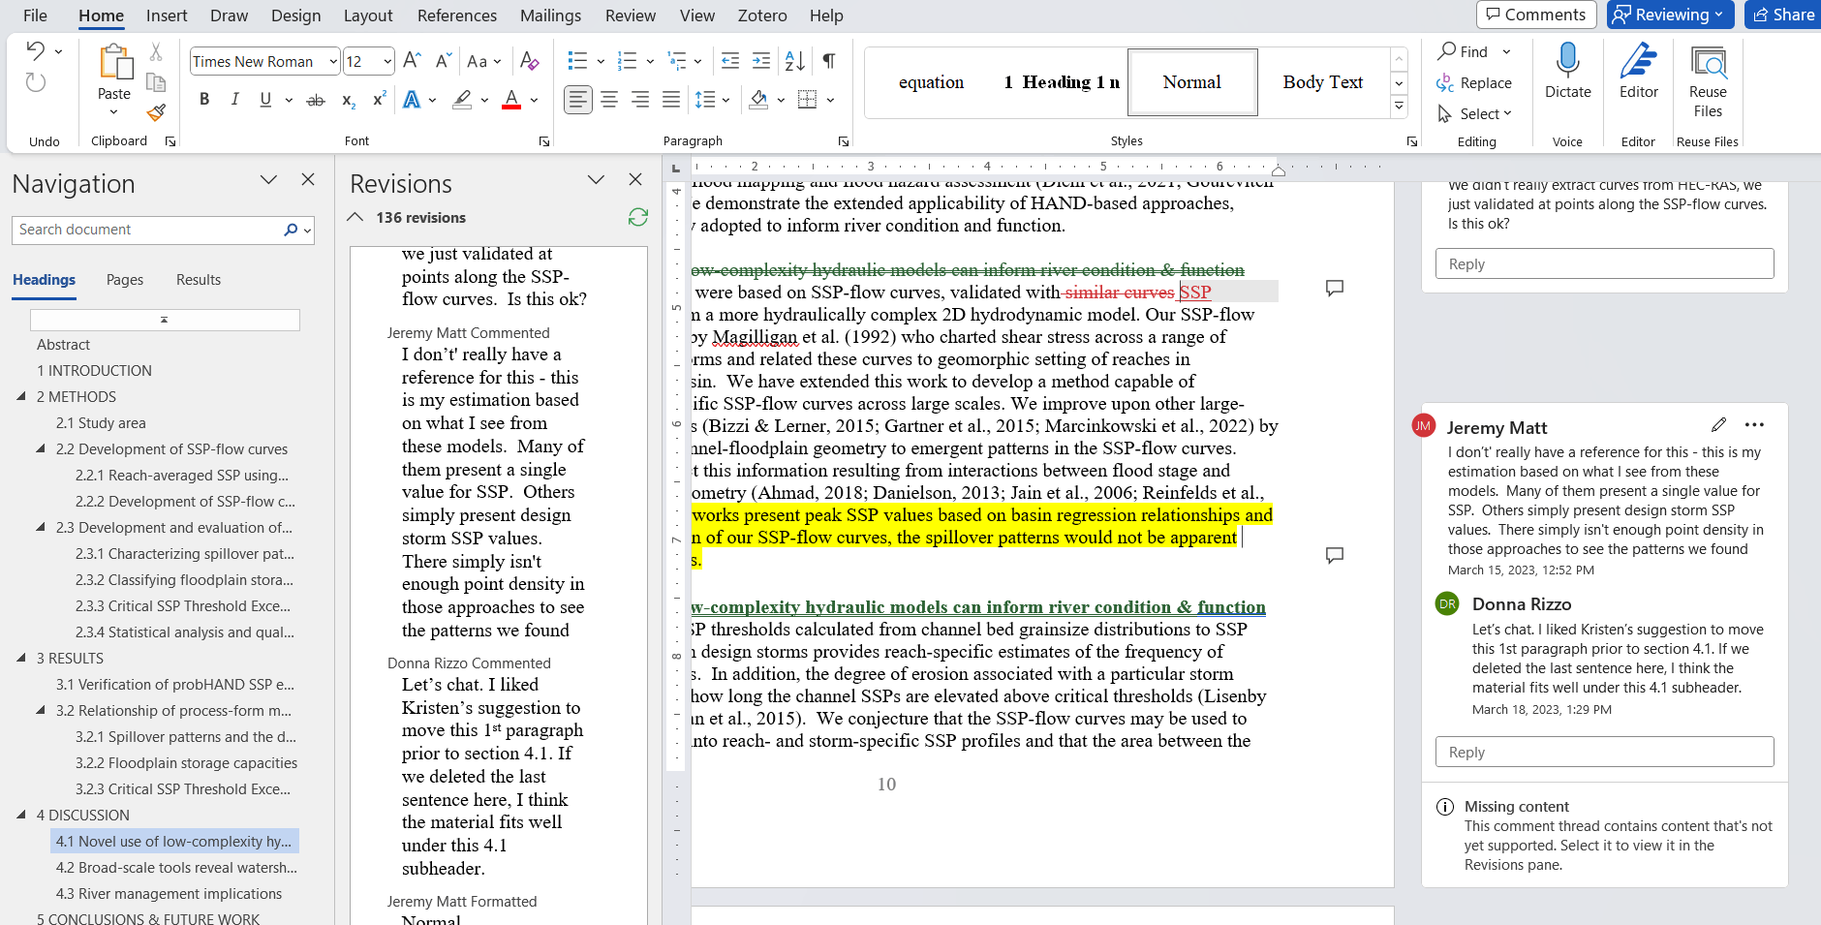1821x925 pixels.
Task: Toggle Italic formatting
Action: click(234, 99)
